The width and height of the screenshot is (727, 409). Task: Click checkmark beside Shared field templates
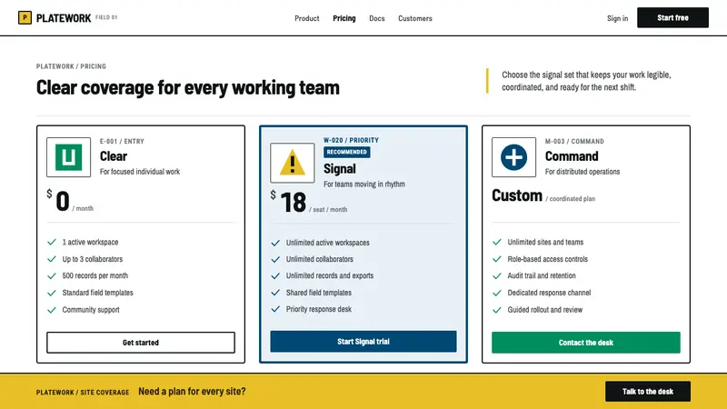point(275,293)
